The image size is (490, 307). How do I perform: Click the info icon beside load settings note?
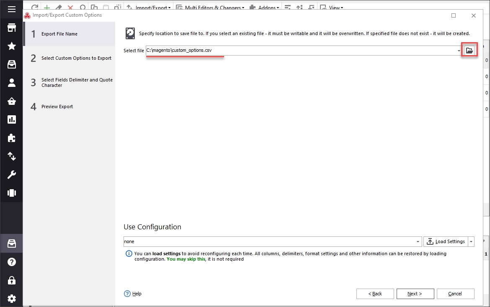[x=129, y=254]
